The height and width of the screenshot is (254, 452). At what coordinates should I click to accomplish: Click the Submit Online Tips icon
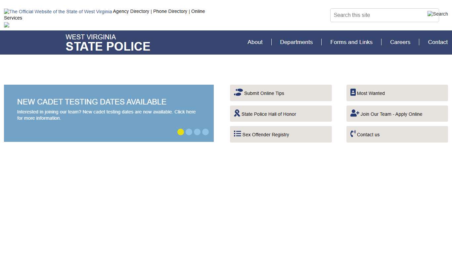coord(238,93)
